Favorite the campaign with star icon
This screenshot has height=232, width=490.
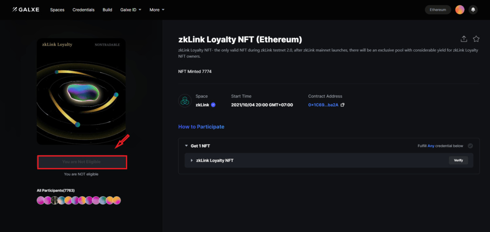pos(476,39)
